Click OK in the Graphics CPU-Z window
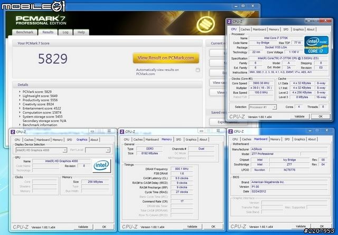 [x=104, y=227]
